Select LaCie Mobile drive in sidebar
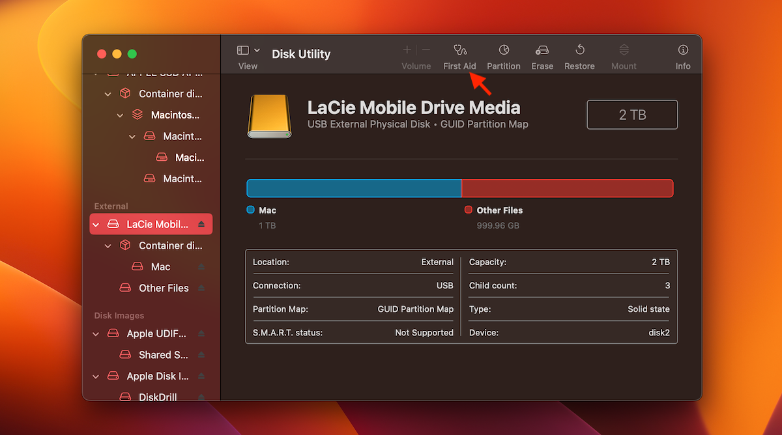782x435 pixels. point(151,224)
